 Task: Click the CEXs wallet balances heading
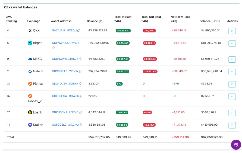click(x=21, y=7)
